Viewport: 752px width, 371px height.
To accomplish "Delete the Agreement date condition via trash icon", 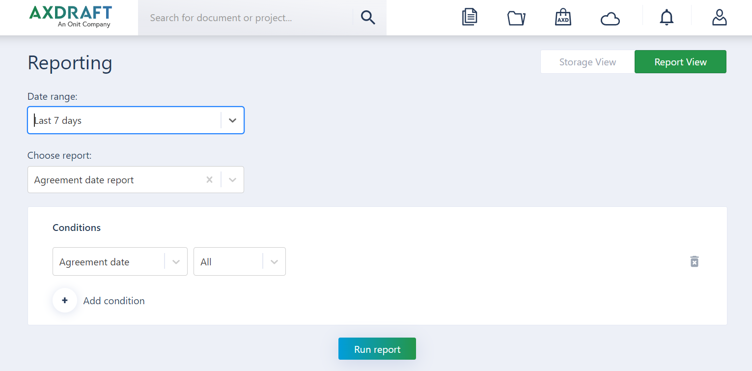I will (x=694, y=261).
